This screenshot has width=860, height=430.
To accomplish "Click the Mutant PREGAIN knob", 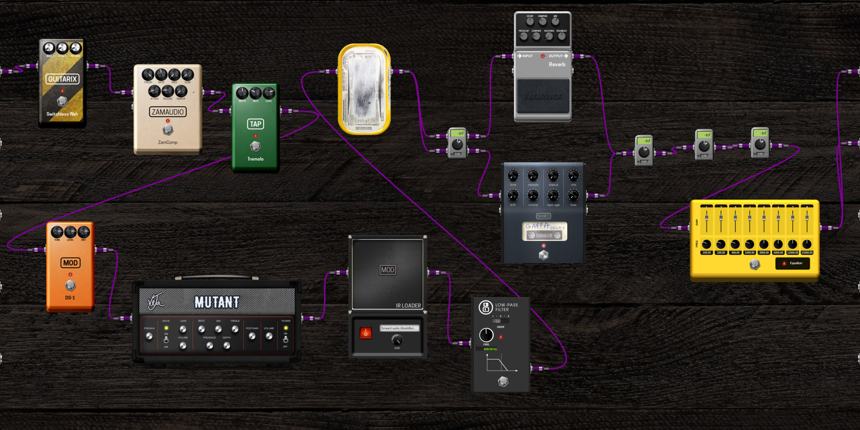I will [x=149, y=336].
